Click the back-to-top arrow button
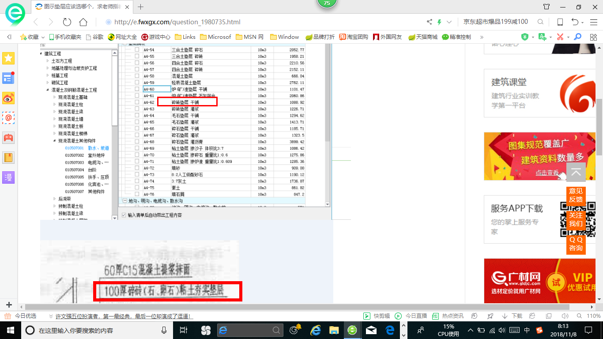The height and width of the screenshot is (339, 603). (576, 172)
